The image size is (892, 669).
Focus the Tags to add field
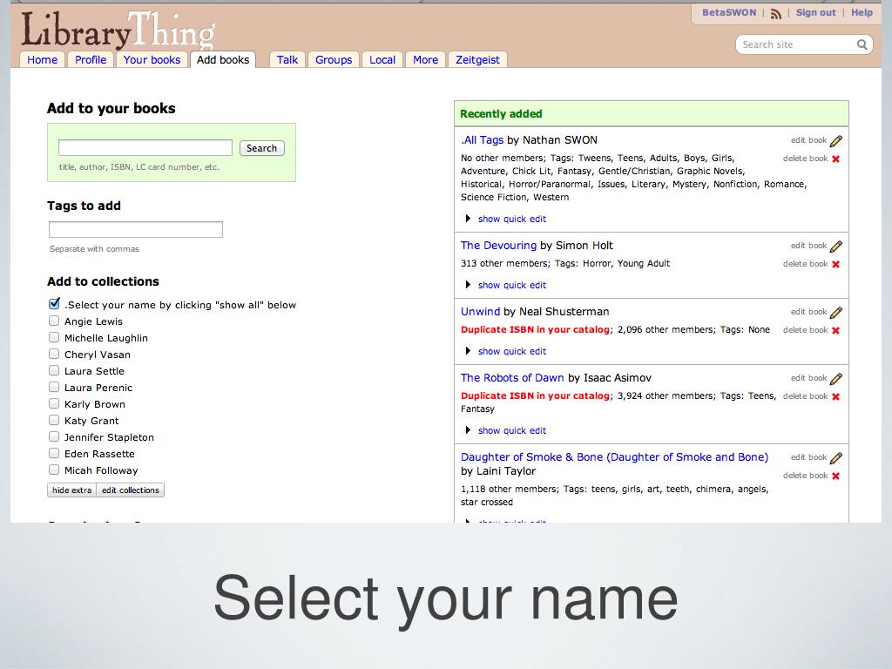click(135, 229)
